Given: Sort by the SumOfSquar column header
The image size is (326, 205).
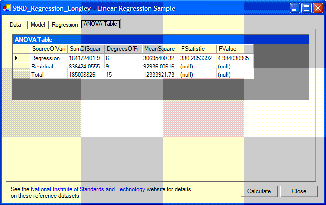Looking at the screenshot, I should (x=86, y=49).
